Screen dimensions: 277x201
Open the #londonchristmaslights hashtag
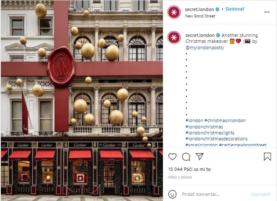(210, 133)
